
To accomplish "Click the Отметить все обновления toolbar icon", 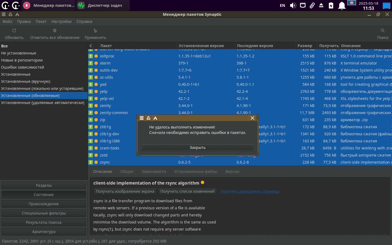I will [55, 30].
